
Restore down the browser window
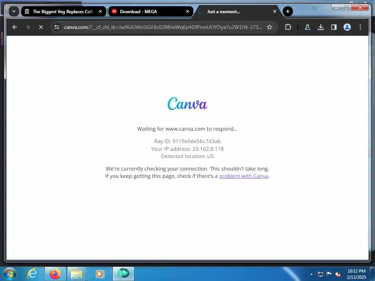coord(346,8)
